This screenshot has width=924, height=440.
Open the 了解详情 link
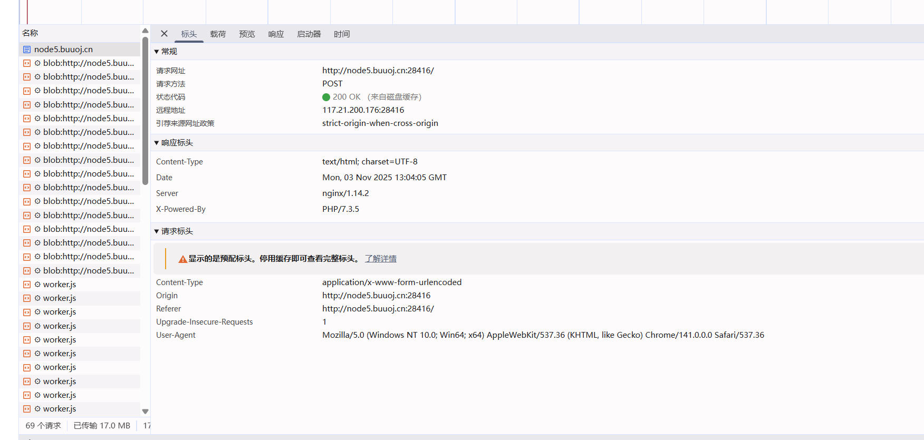pos(380,259)
